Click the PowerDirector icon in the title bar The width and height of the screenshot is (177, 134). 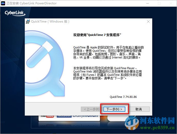pos(3,3)
